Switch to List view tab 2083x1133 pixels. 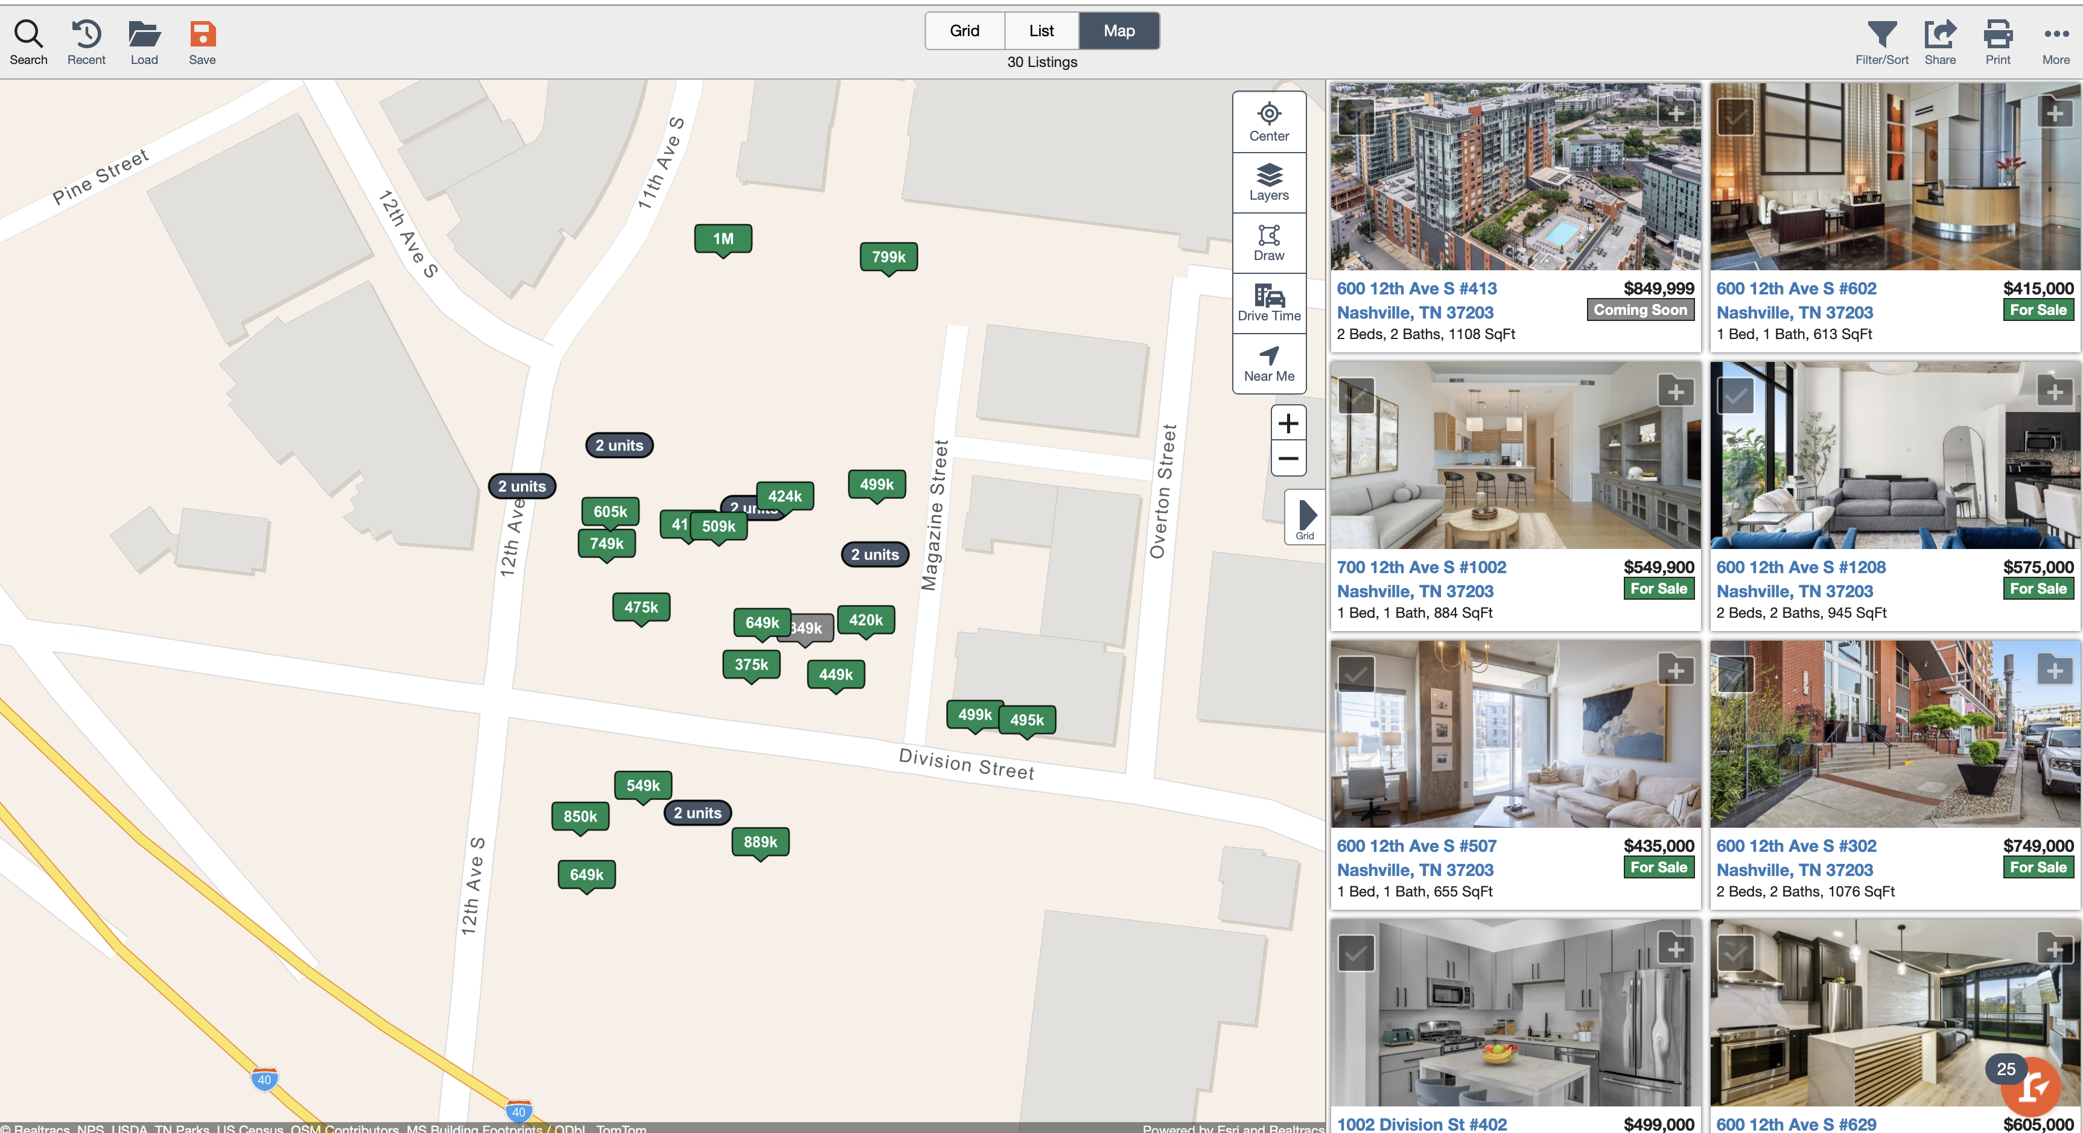pos(1041,31)
